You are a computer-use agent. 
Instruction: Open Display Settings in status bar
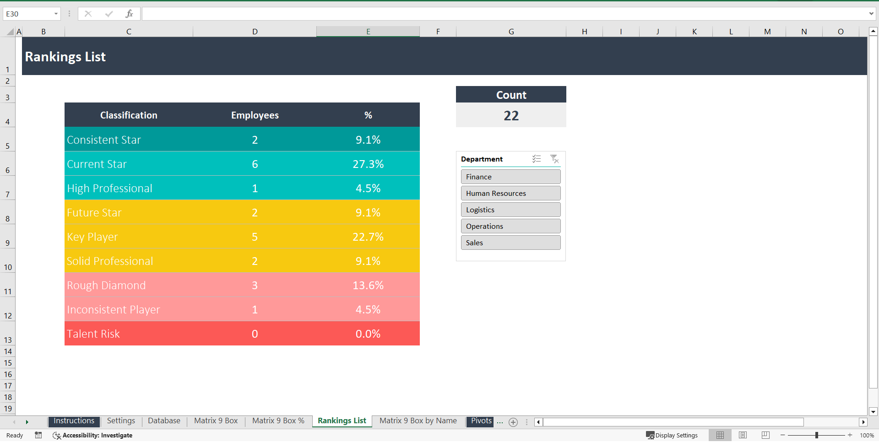pyautogui.click(x=672, y=435)
